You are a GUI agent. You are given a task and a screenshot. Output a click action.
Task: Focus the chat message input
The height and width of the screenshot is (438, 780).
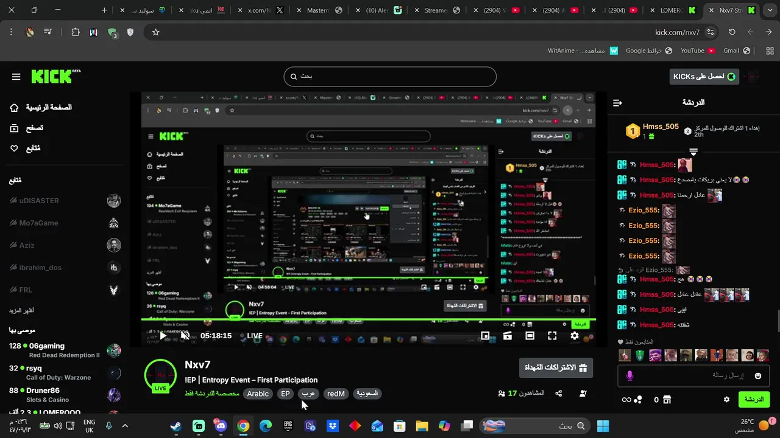coord(693,376)
